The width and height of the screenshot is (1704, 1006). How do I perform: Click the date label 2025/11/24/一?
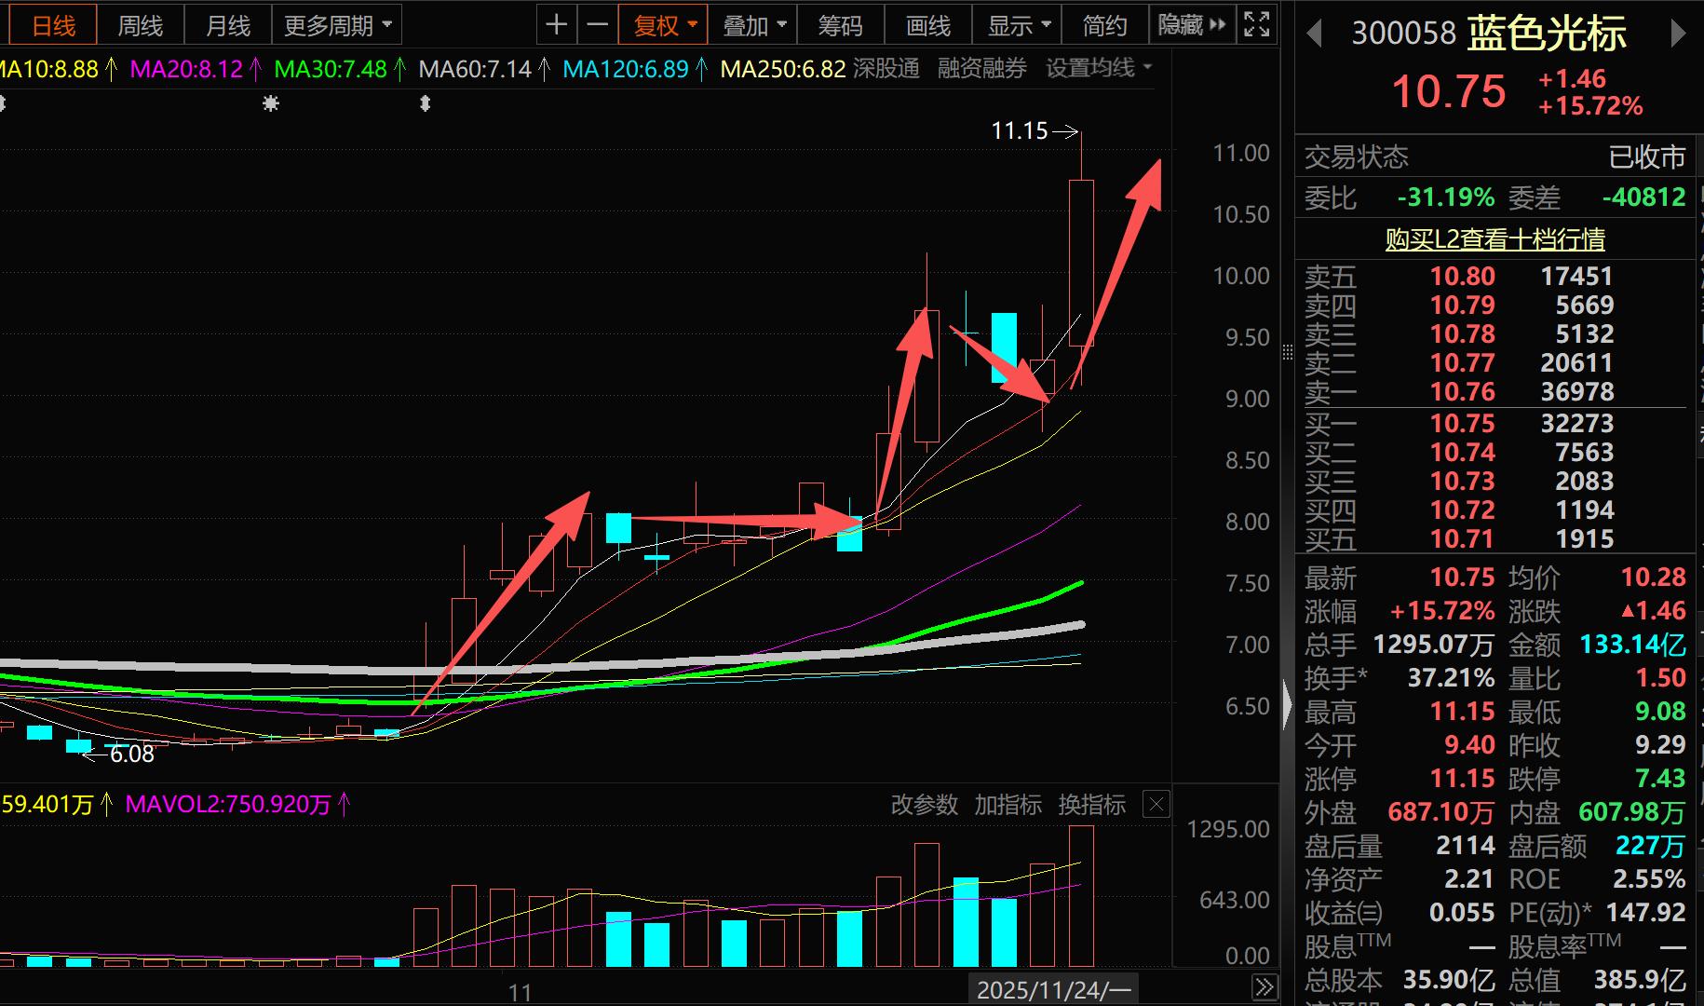1053,989
